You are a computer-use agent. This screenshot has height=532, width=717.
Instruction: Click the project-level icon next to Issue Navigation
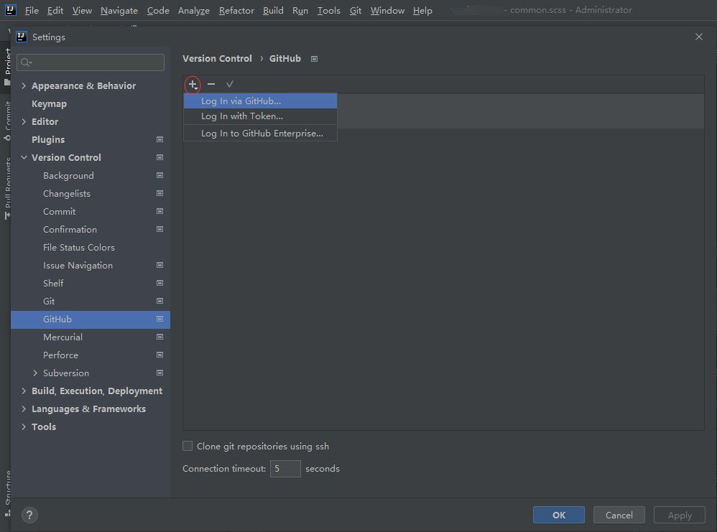click(x=159, y=265)
